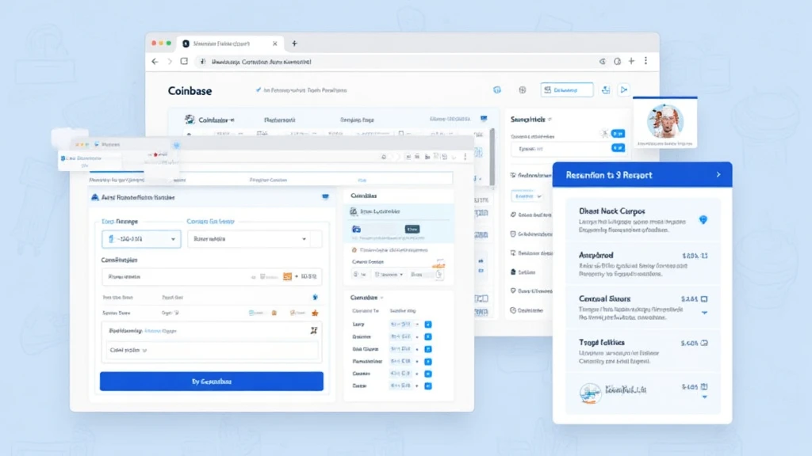Click the large blue submit button
The image size is (812, 456).
[x=211, y=381]
